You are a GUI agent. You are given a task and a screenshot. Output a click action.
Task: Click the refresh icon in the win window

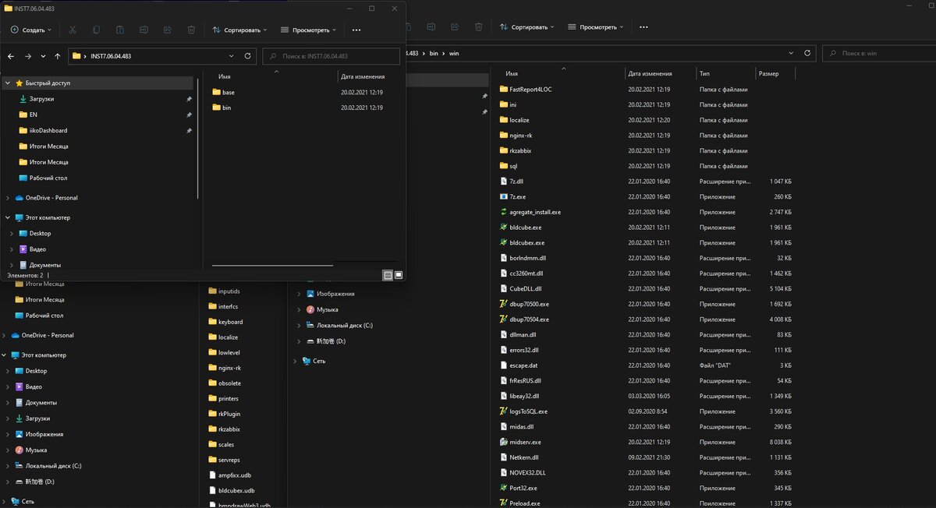pyautogui.click(x=808, y=53)
